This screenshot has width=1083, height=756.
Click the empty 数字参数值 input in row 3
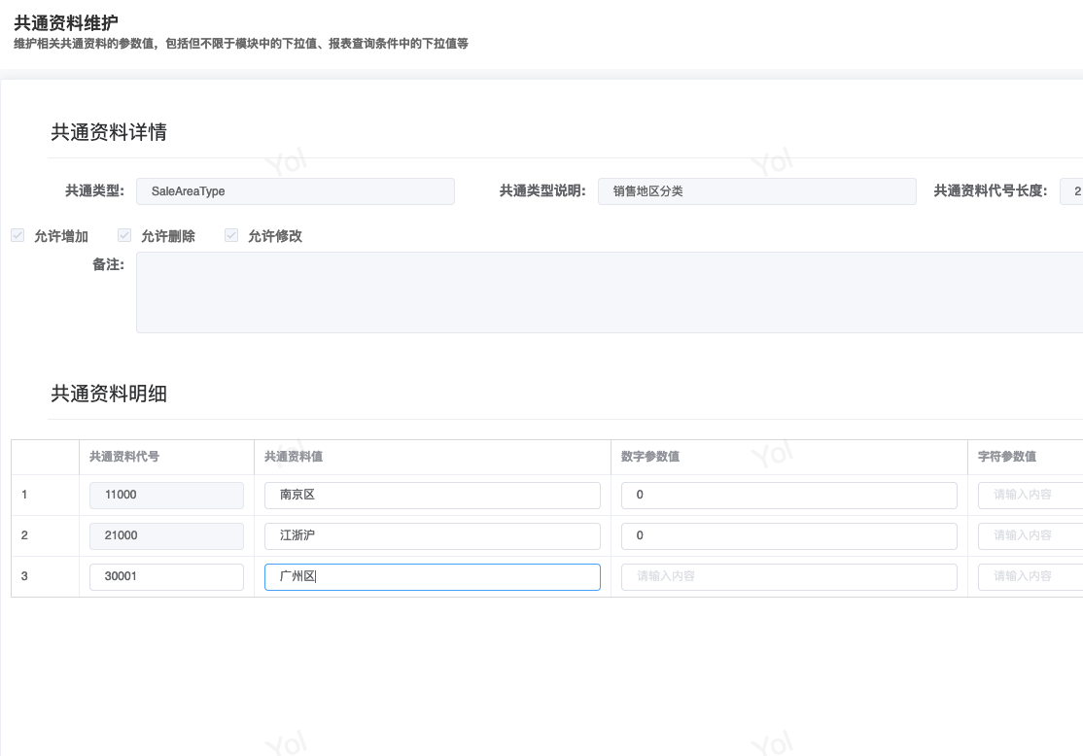click(788, 576)
